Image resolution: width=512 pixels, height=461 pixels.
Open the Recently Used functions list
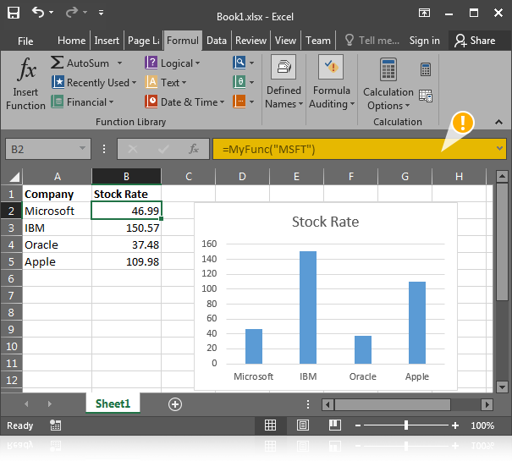tap(94, 82)
